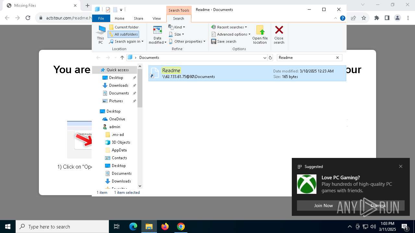Switch to the Home ribbon tab
Screen dimensions: 415x233
[x=119, y=18]
